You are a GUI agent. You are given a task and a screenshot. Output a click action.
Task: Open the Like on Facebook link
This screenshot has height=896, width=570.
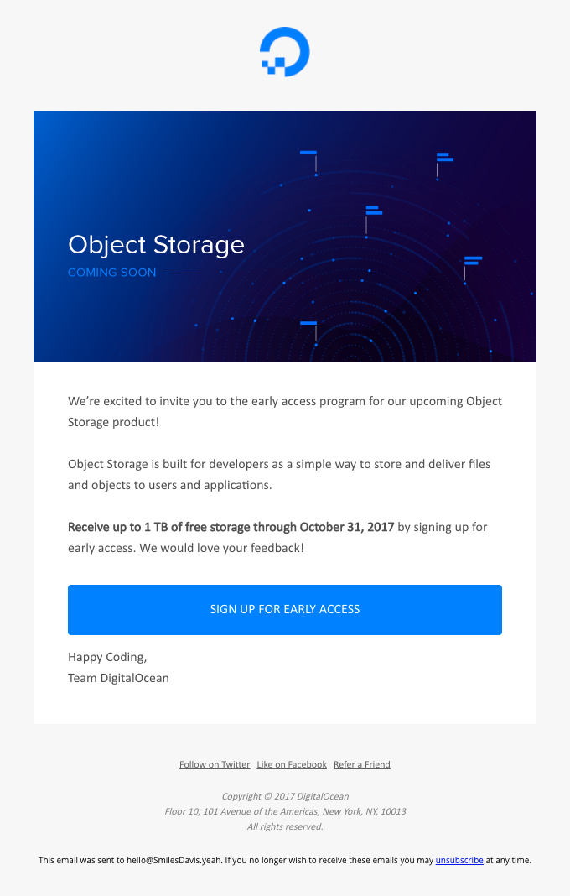coord(291,764)
